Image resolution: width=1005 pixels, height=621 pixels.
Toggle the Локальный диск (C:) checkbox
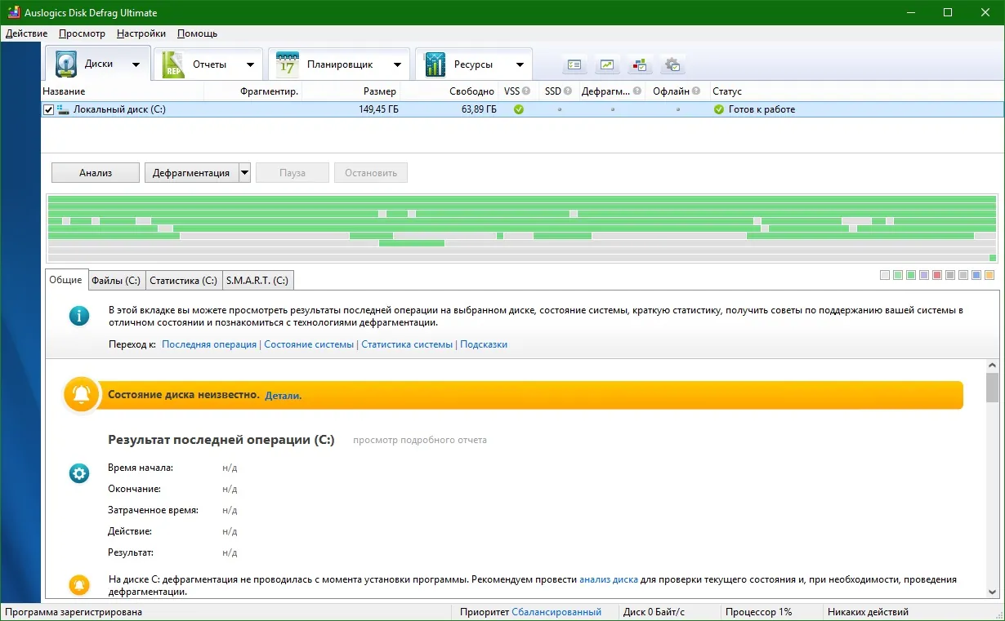(48, 109)
